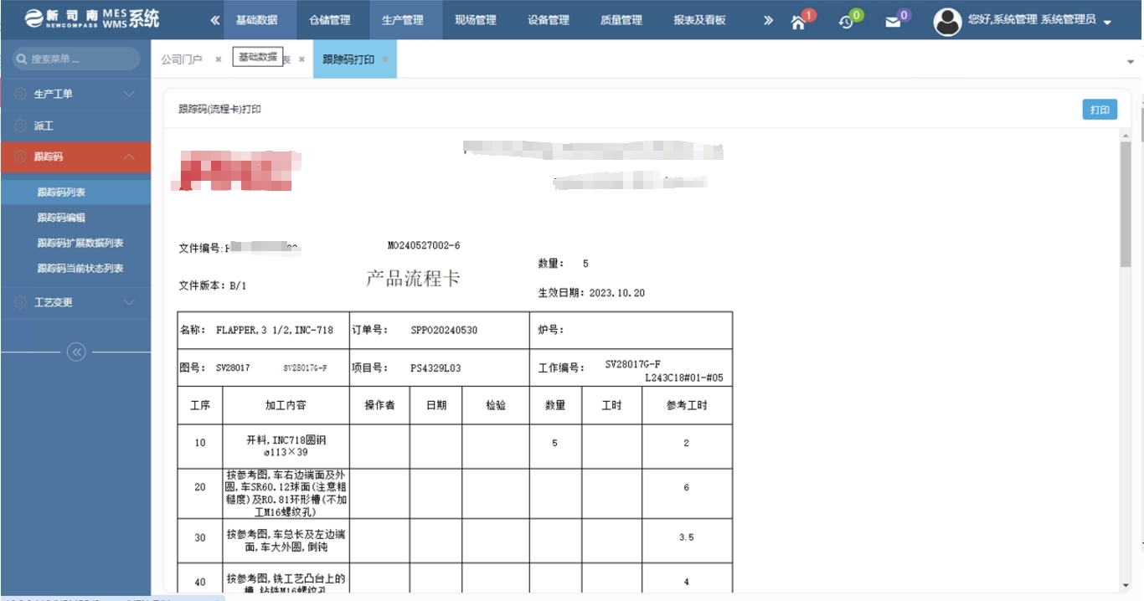This screenshot has width=1144, height=601.
Task: Click the 参考工时 column header
Action: coord(687,405)
